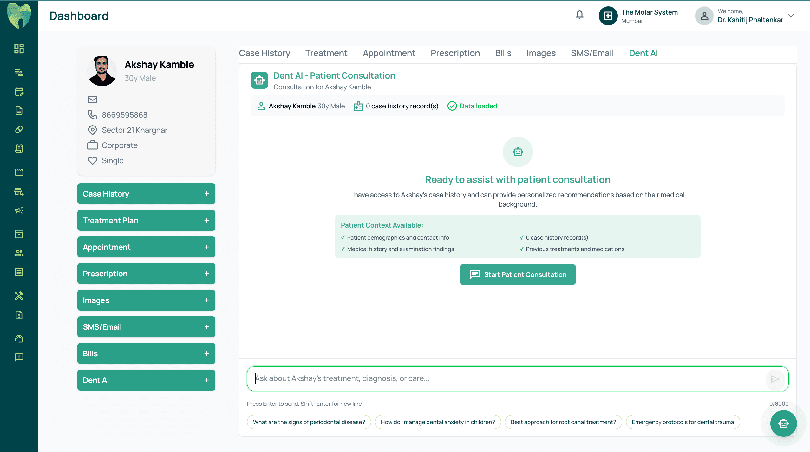Expand the Case History panel
Image resolution: width=810 pixels, height=452 pixels.
click(206, 194)
